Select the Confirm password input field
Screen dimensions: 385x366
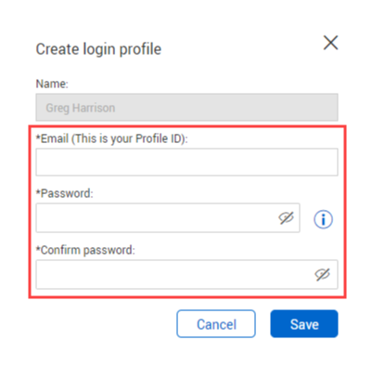tap(186, 274)
